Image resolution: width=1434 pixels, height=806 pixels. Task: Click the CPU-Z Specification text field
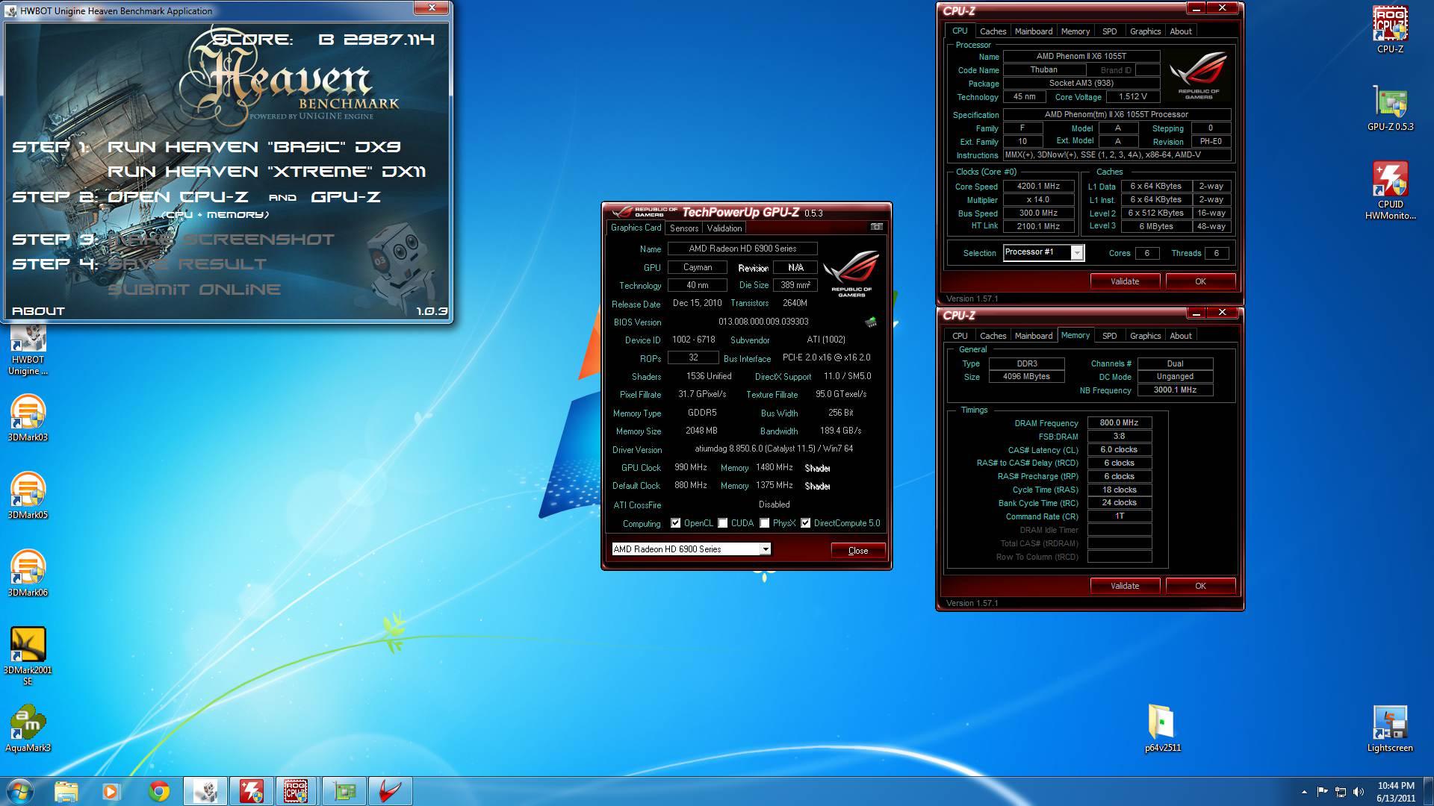pyautogui.click(x=1117, y=115)
